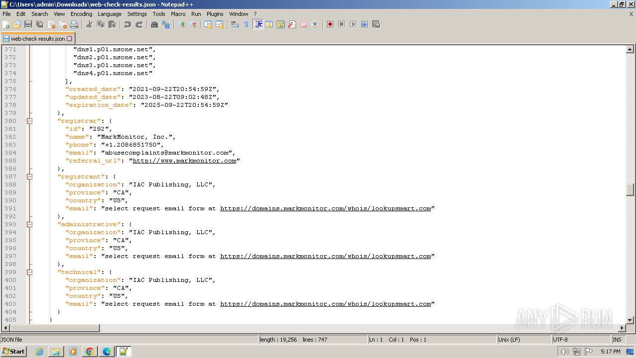
Task: Click the Zoom Out toolbar icon
Action: pos(193,24)
